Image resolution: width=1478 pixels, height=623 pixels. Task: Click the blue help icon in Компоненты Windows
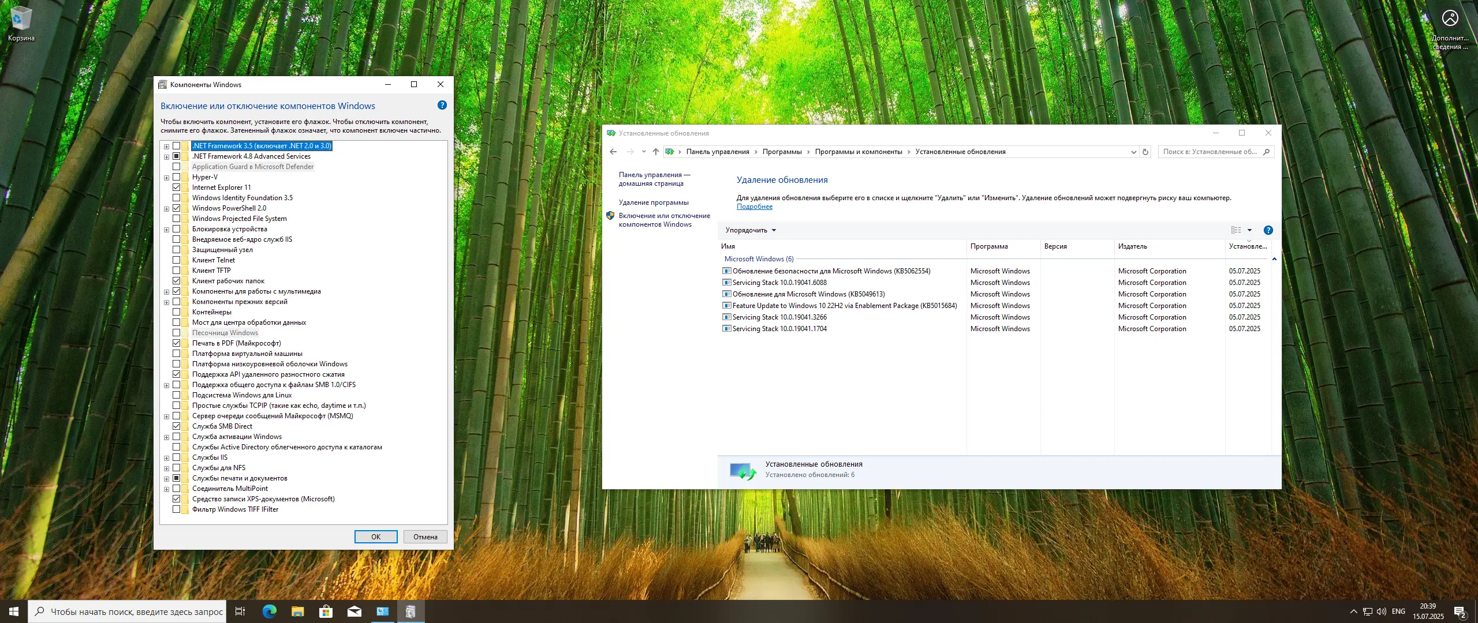442,105
